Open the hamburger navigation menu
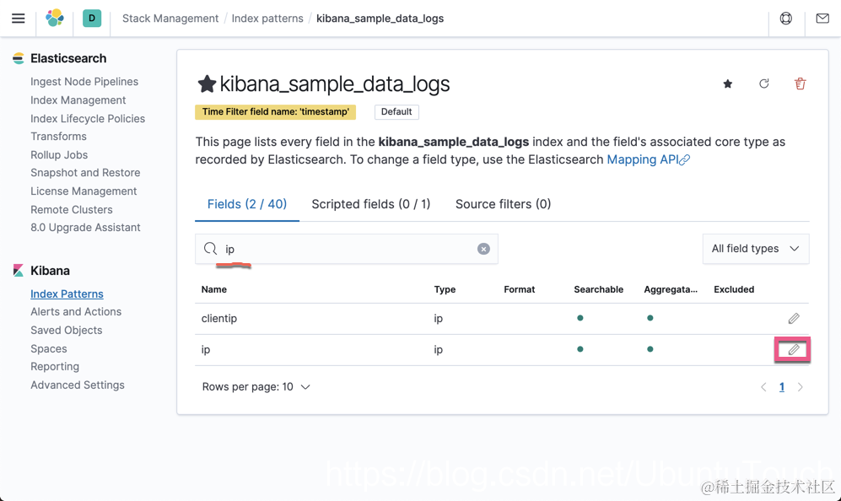 pyautogui.click(x=18, y=18)
